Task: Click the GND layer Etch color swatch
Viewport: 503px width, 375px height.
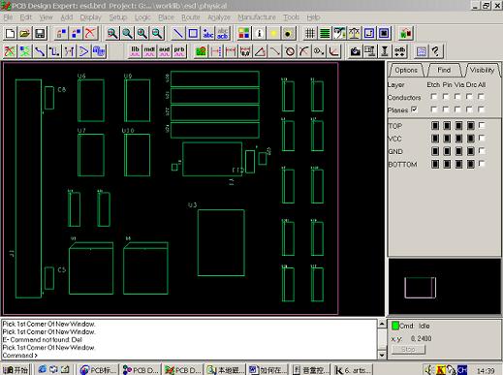Action: [x=435, y=151]
